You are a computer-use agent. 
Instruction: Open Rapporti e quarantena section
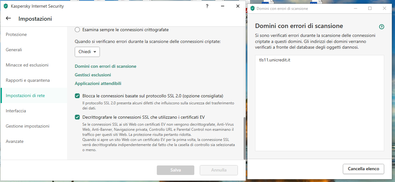[x=34, y=80]
